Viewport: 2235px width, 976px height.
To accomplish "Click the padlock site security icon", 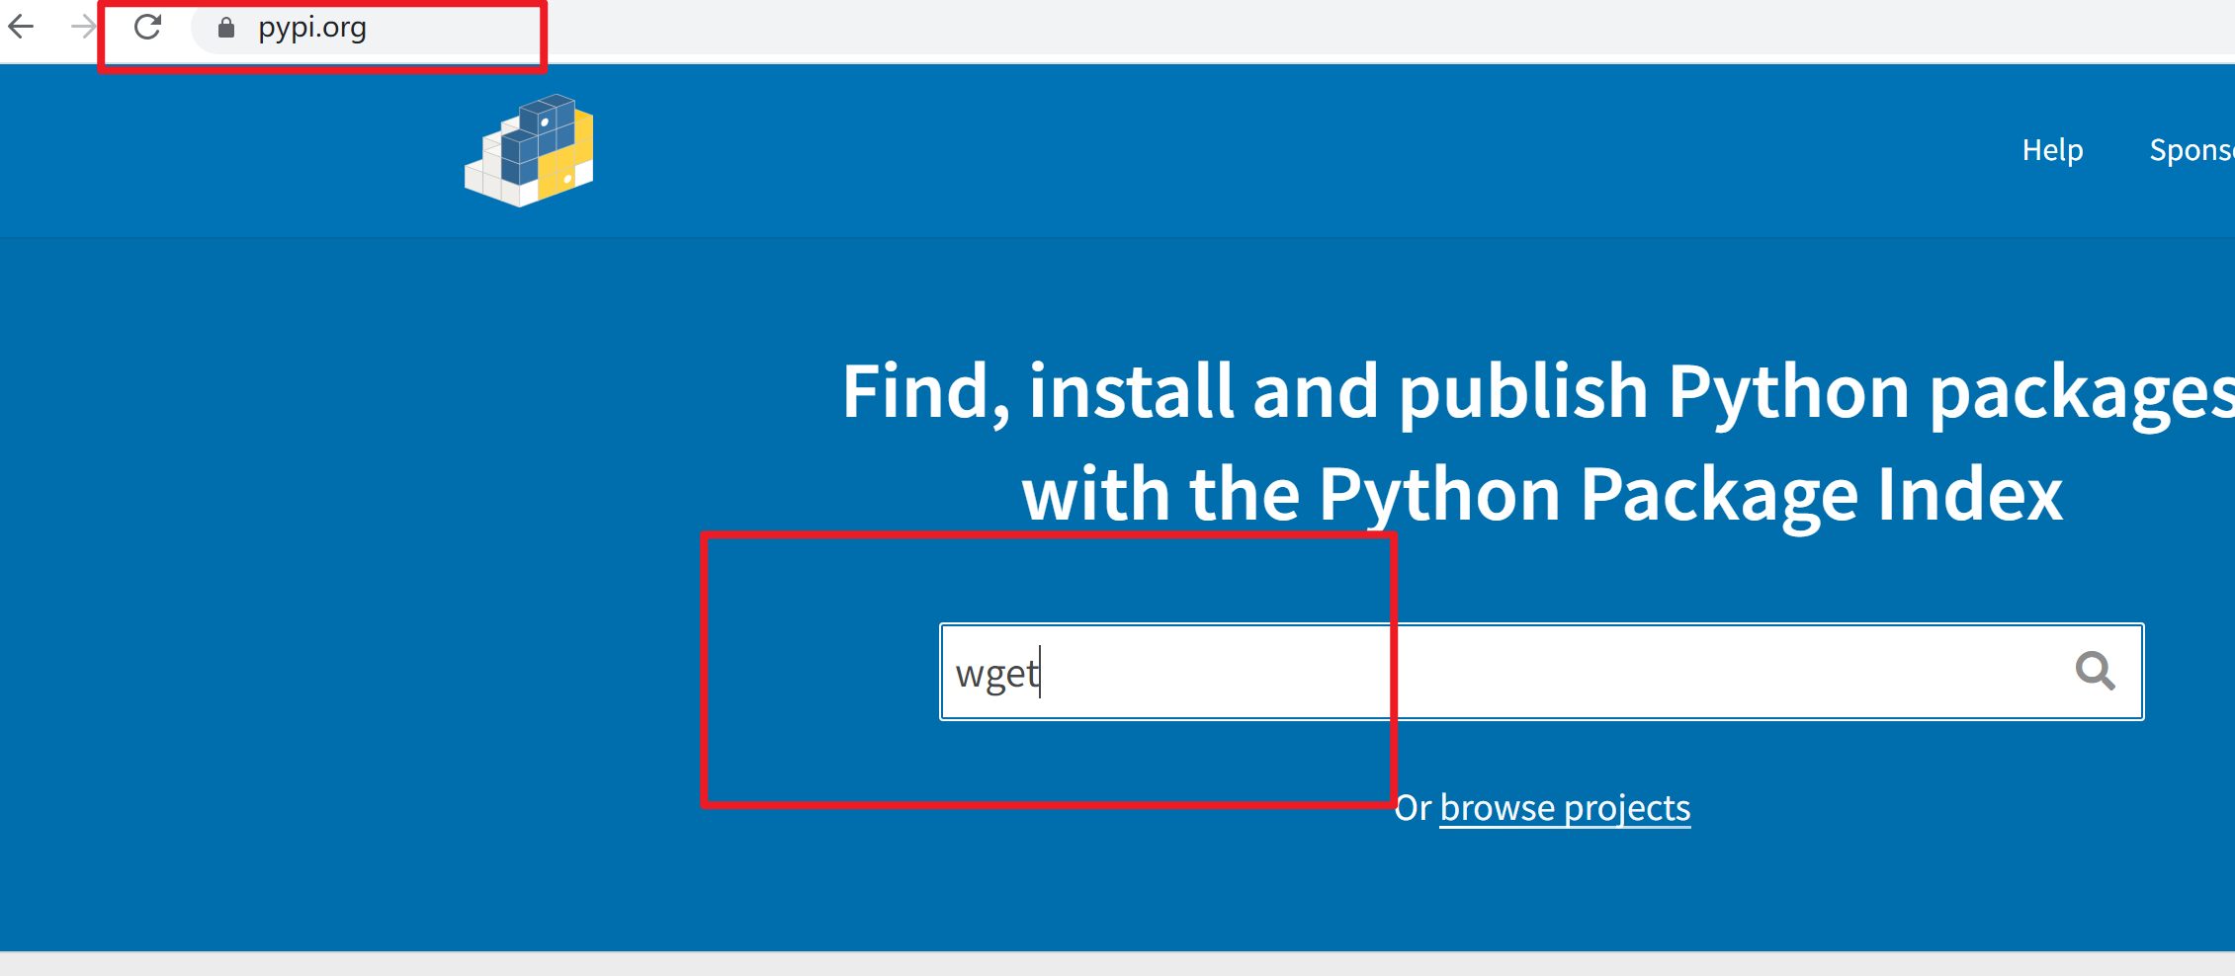I will [226, 28].
